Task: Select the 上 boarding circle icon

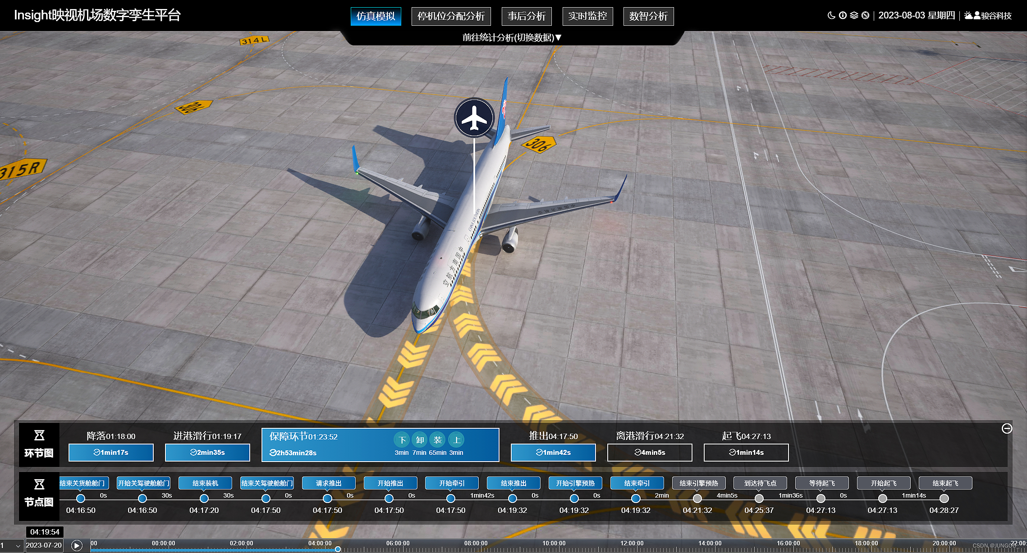Action: [x=456, y=440]
